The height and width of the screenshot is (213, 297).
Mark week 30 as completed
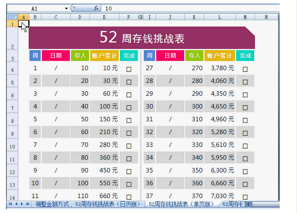point(245,107)
